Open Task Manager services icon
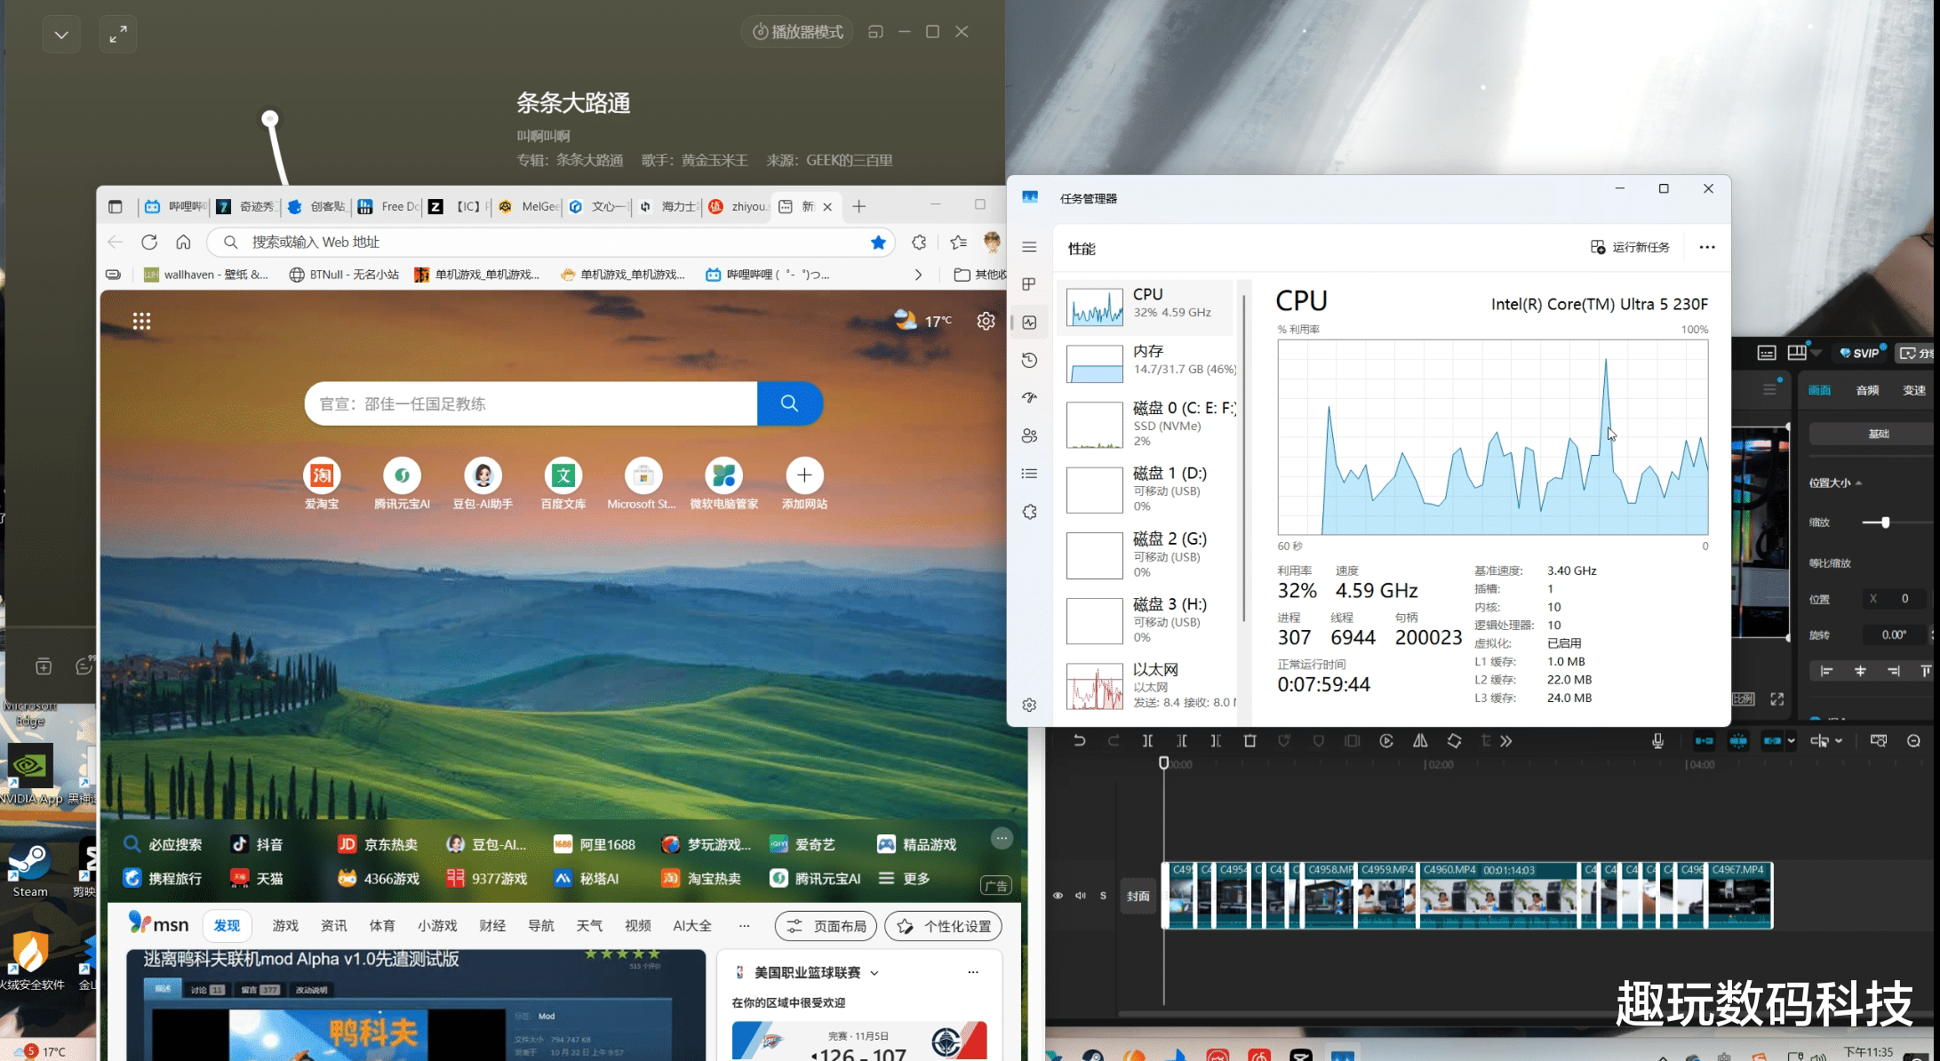This screenshot has width=1940, height=1061. point(1029,512)
